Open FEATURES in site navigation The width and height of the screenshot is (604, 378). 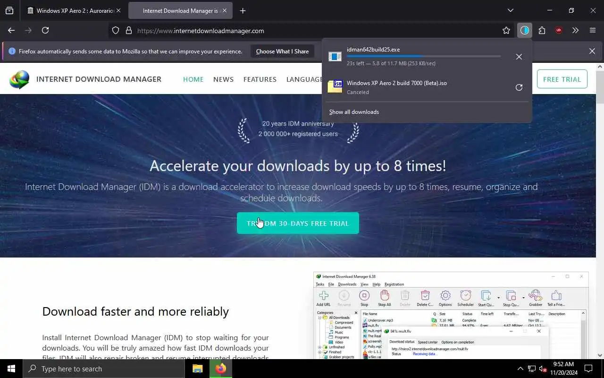pos(260,79)
